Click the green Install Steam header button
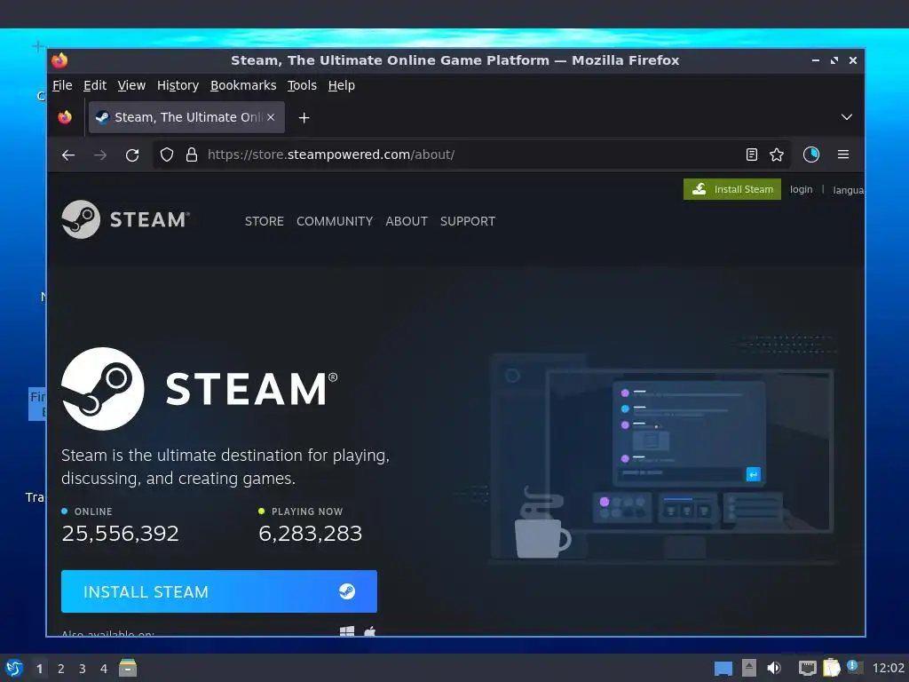Viewport: 909px width, 682px height. click(x=732, y=189)
